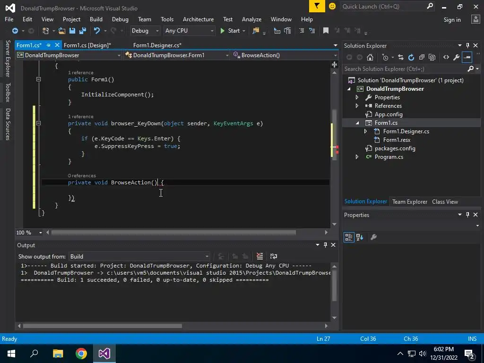Image resolution: width=484 pixels, height=363 pixels.
Task: Click Sync with Active Document icon
Action: [401, 57]
